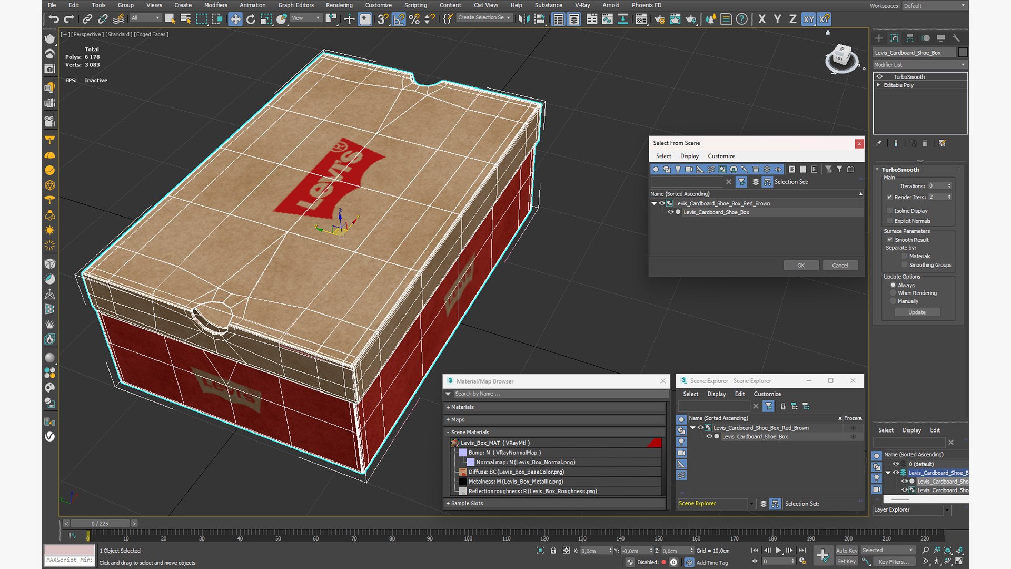Screen dimensions: 1011x569
Task: Click the Set Key button
Action: point(846,562)
